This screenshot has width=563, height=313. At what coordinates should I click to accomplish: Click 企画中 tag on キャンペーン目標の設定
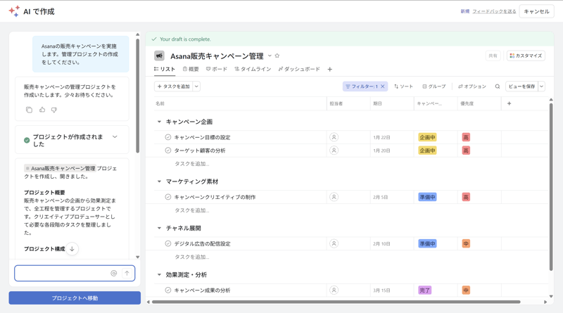click(x=427, y=137)
